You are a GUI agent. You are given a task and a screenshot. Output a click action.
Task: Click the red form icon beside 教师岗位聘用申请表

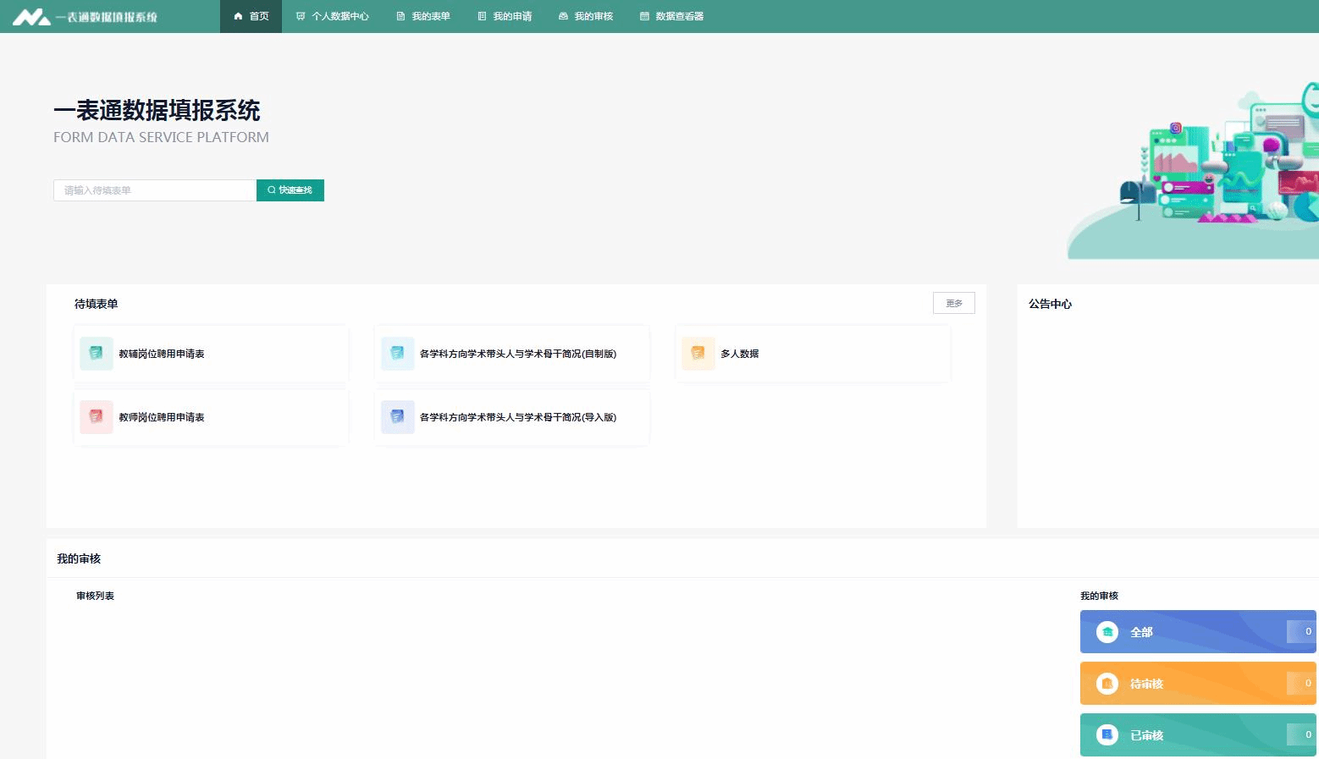pos(97,417)
